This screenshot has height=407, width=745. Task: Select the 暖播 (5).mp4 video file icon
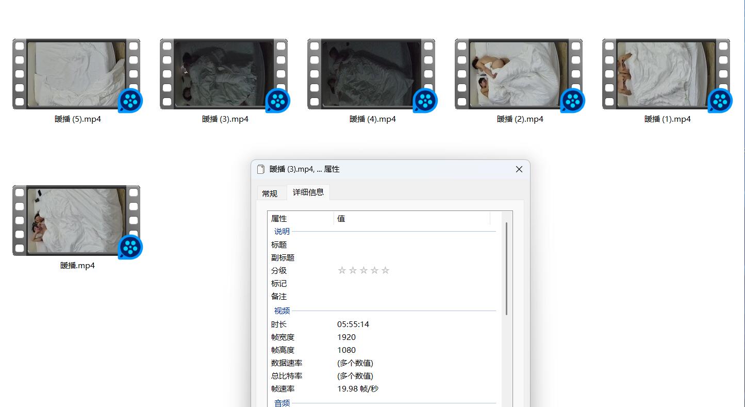pos(76,74)
